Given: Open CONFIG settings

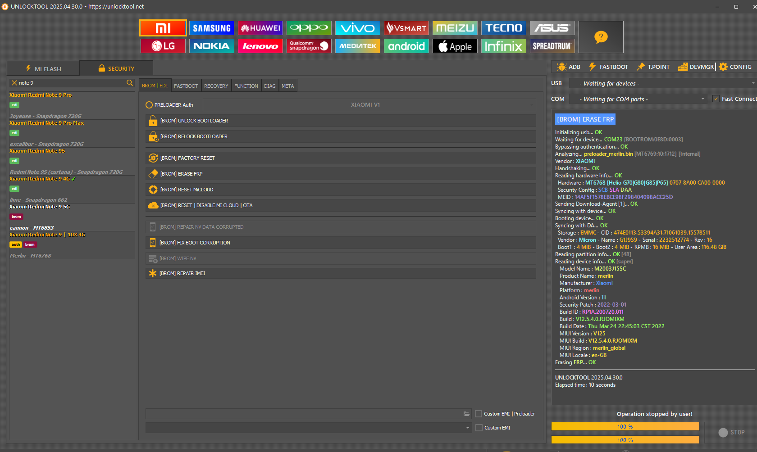Looking at the screenshot, I should (x=735, y=67).
